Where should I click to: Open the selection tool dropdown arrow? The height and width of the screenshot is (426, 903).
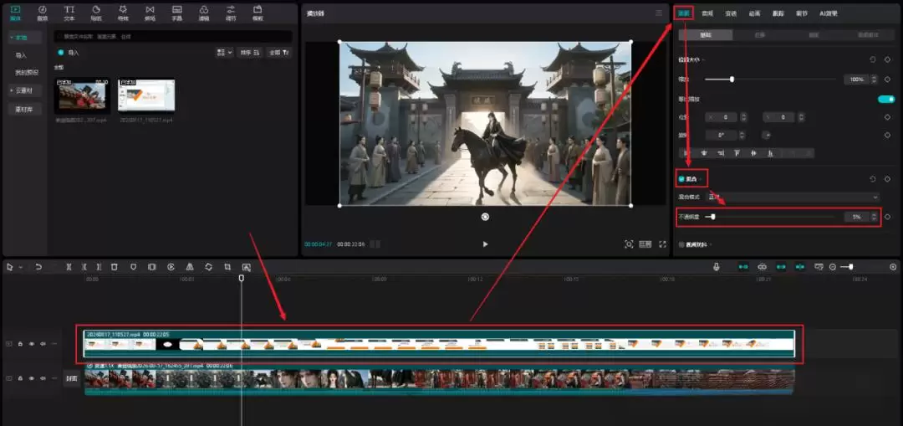21,268
